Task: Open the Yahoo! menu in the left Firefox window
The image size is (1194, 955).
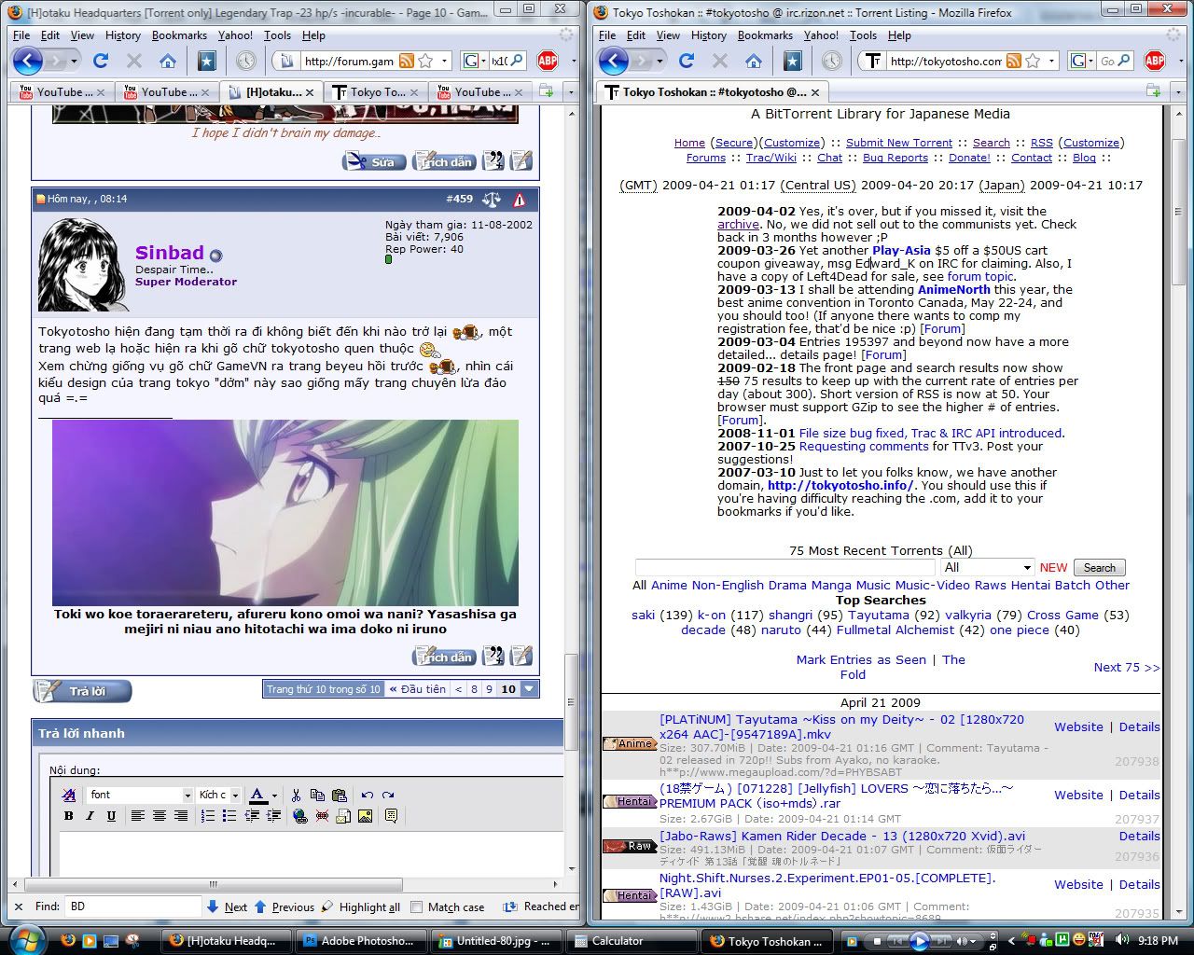Action: coord(235,35)
